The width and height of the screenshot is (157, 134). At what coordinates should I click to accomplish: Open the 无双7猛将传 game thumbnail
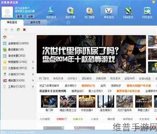125,101
